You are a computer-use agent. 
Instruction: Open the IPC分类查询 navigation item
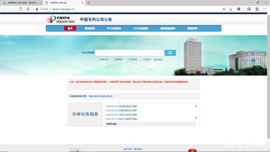coord(114,28)
